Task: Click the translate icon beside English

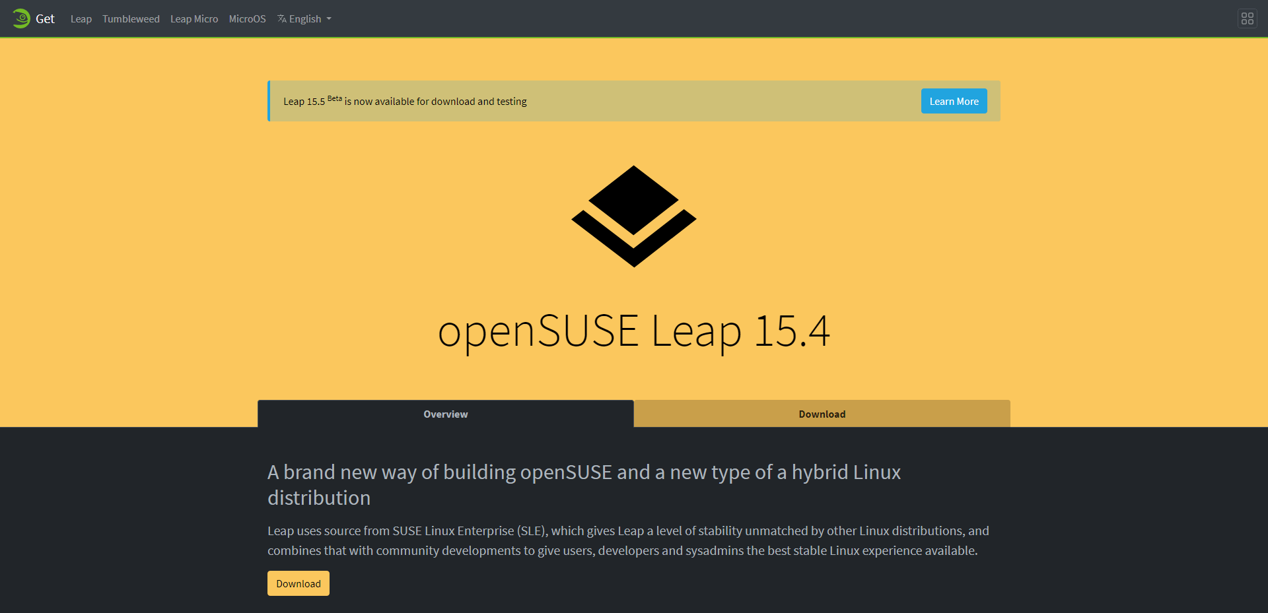Action: tap(282, 18)
